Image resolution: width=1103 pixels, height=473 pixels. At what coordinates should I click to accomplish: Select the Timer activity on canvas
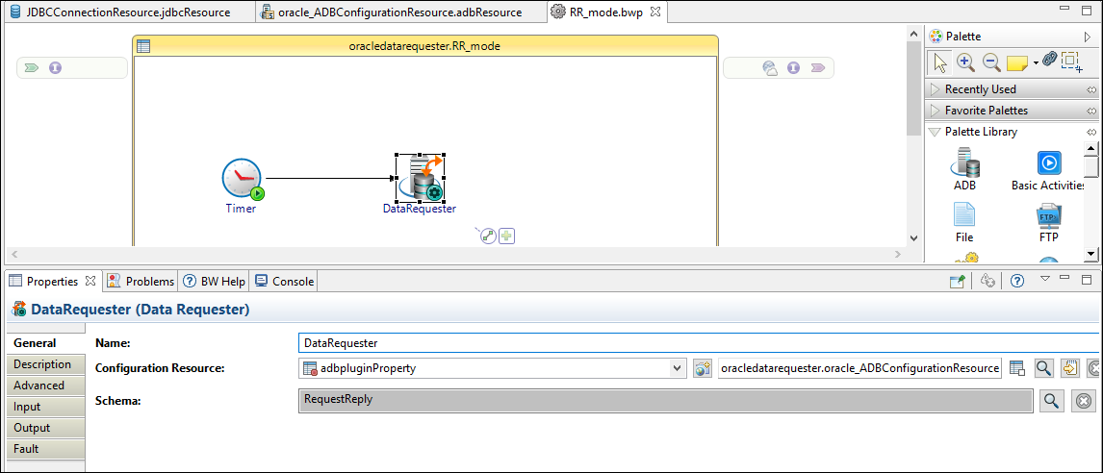242,179
